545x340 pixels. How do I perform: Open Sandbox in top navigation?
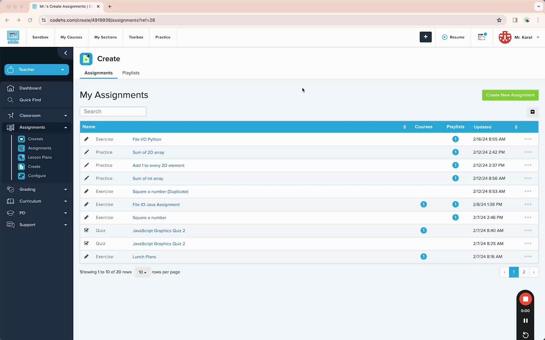pos(40,37)
